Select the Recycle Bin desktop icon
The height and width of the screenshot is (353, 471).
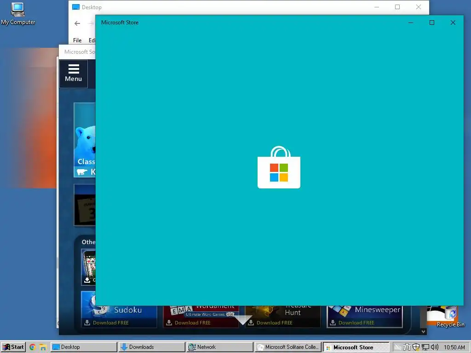point(450,317)
